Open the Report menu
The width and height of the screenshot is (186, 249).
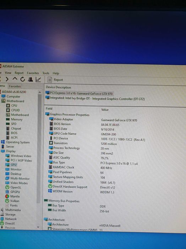(x=19, y=73)
